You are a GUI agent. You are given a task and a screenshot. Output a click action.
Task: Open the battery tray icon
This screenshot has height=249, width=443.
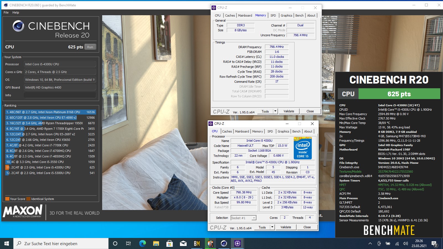(x=388, y=243)
